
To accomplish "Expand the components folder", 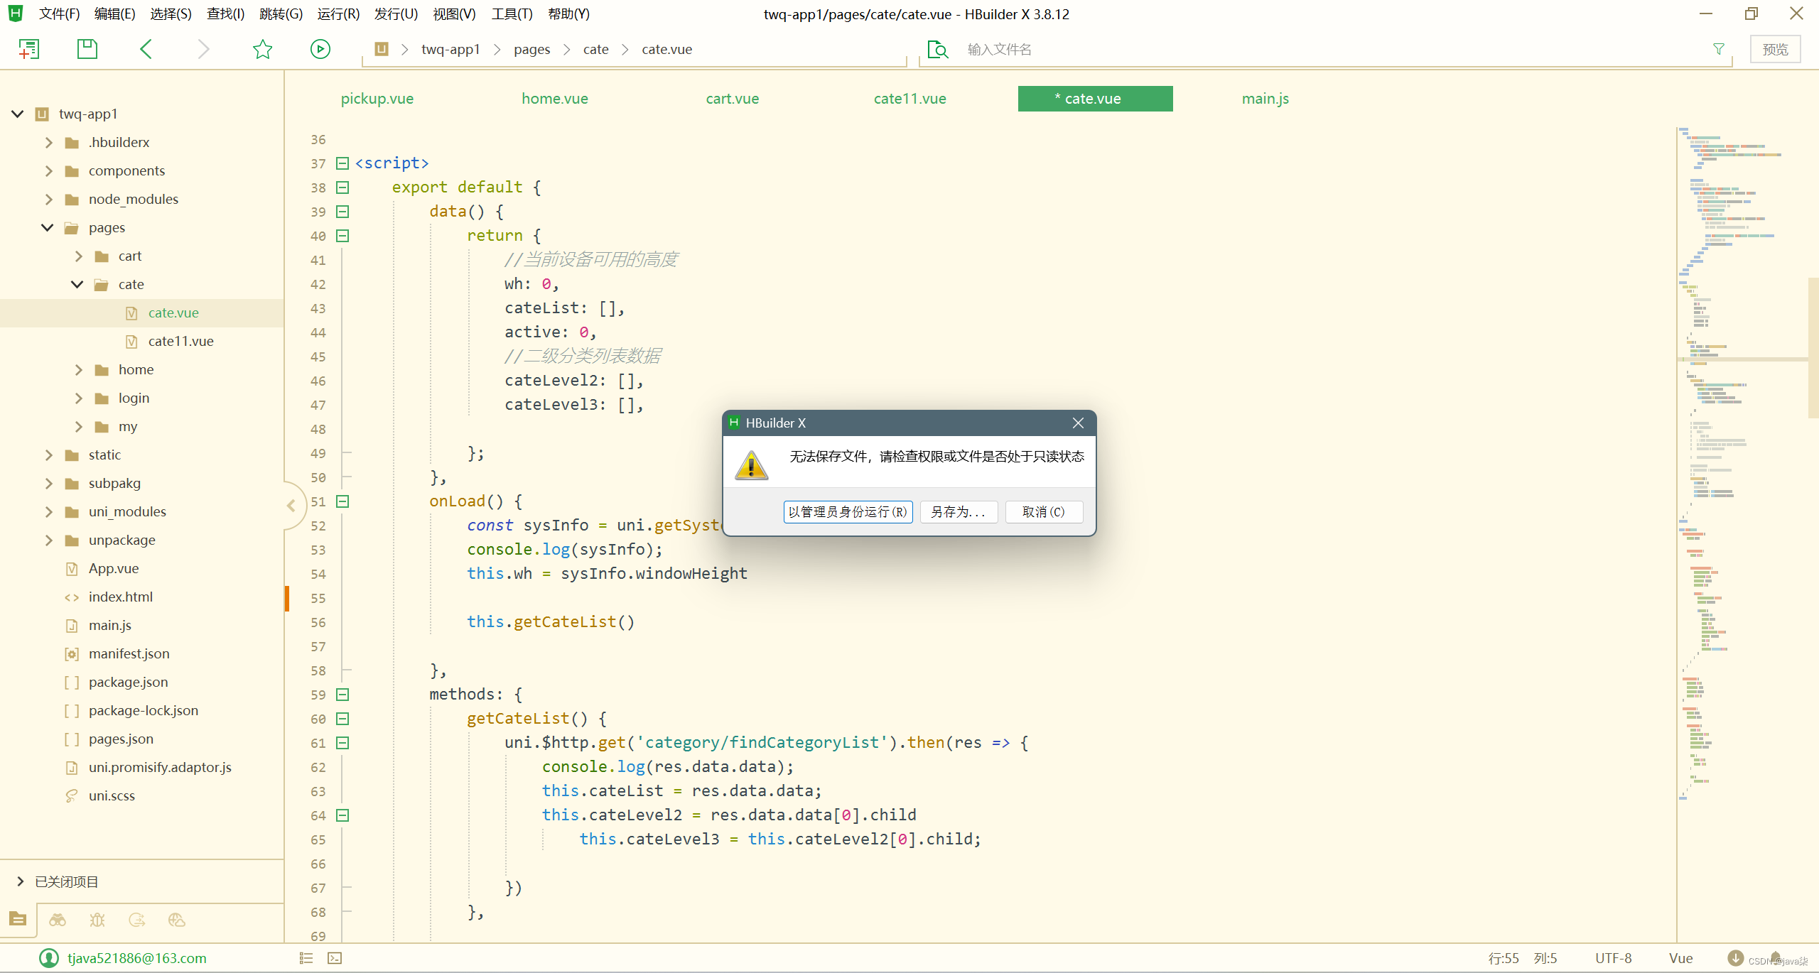I will pos(48,170).
